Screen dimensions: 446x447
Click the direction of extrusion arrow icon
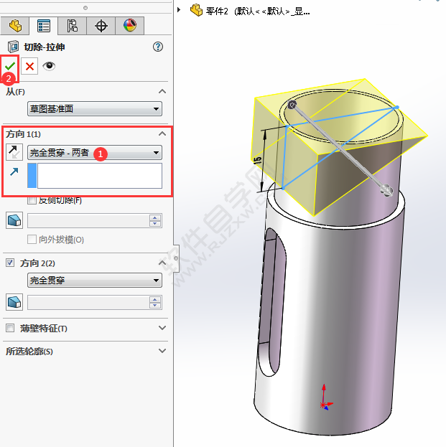(14, 171)
